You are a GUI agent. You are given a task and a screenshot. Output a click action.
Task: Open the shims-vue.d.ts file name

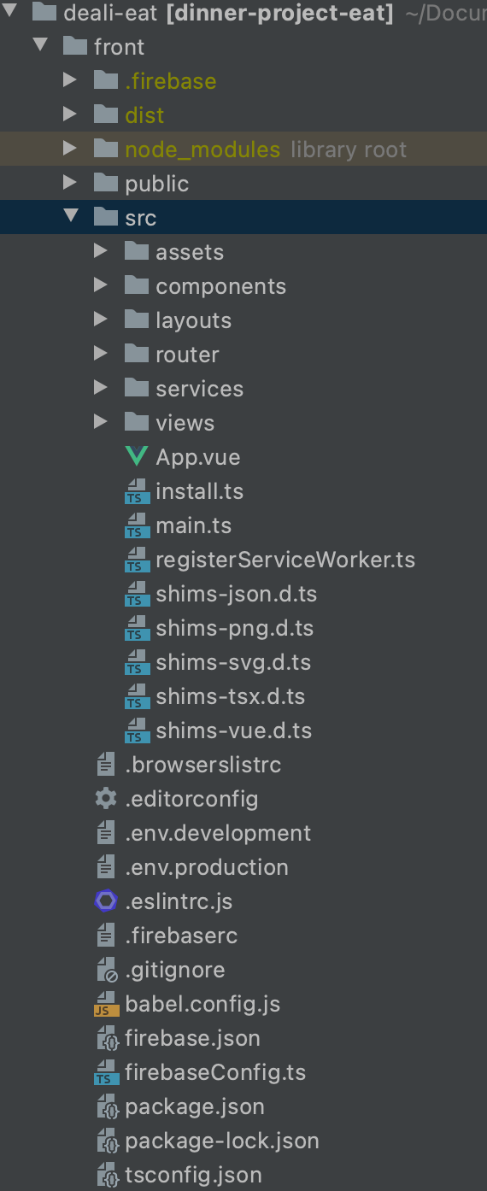pyautogui.click(x=234, y=730)
